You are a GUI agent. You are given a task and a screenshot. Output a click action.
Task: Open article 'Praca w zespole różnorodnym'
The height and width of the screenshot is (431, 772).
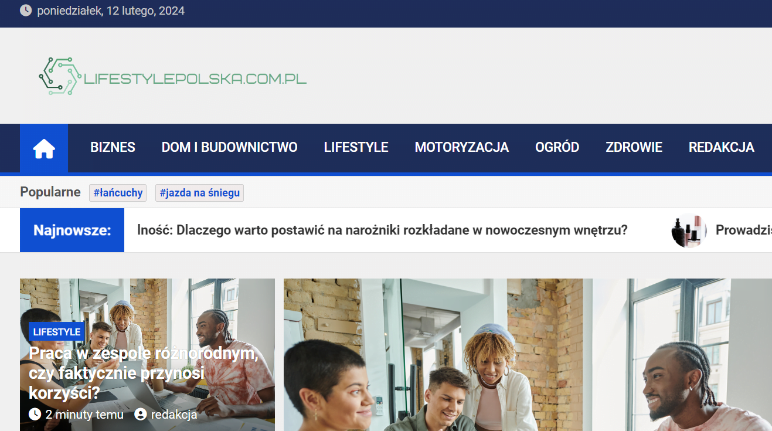click(144, 373)
